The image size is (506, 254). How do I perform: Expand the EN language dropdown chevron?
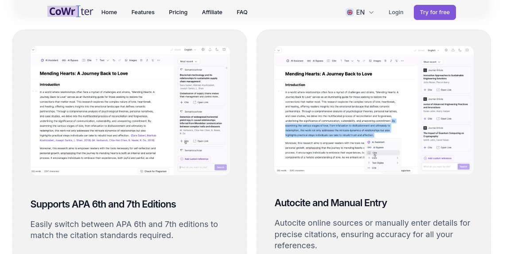tap(371, 12)
